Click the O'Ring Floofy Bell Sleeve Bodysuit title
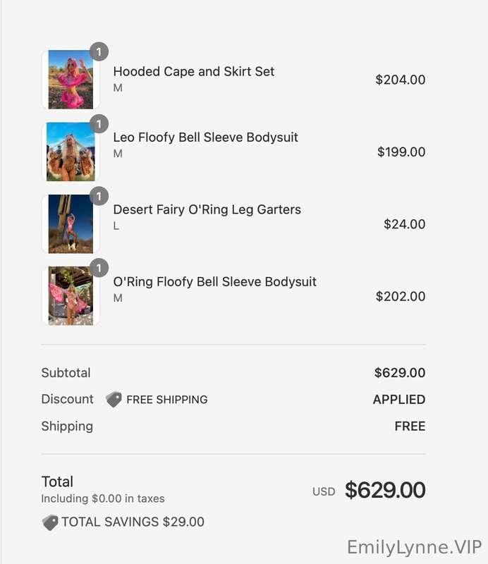Screen dimensions: 488x564 [x=214, y=281]
